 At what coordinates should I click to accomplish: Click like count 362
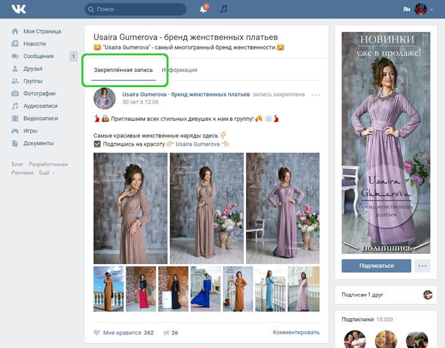(149, 333)
